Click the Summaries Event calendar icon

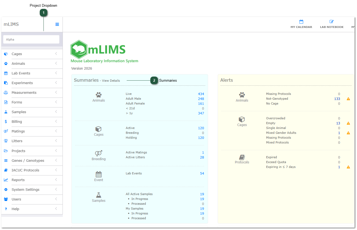click(99, 174)
